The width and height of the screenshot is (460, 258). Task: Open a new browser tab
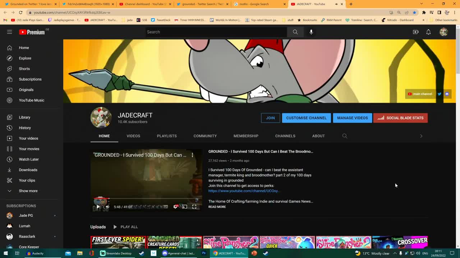tap(351, 4)
